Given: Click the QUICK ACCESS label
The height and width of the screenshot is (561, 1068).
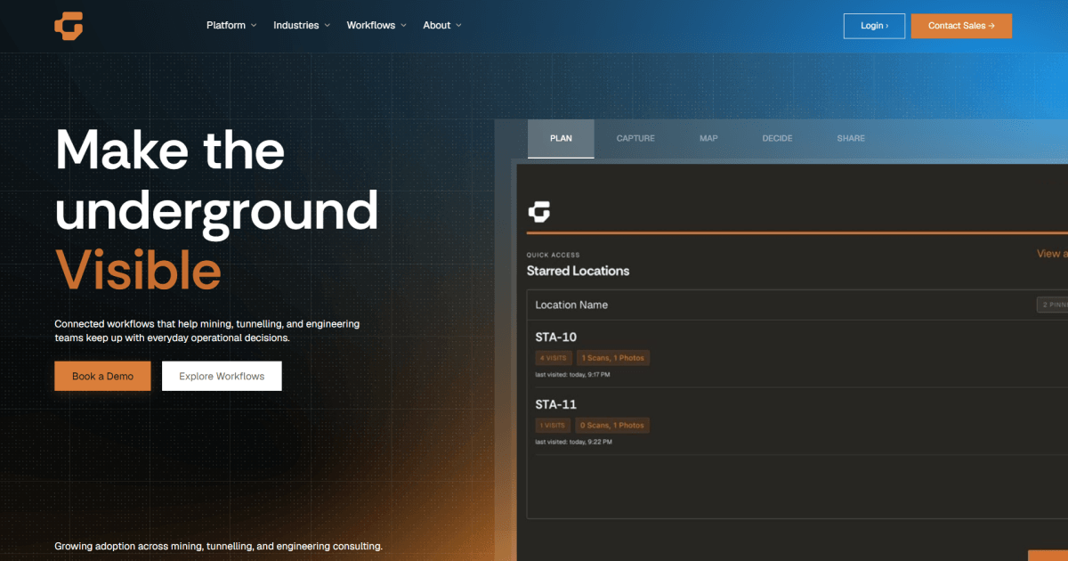Looking at the screenshot, I should coord(553,256).
